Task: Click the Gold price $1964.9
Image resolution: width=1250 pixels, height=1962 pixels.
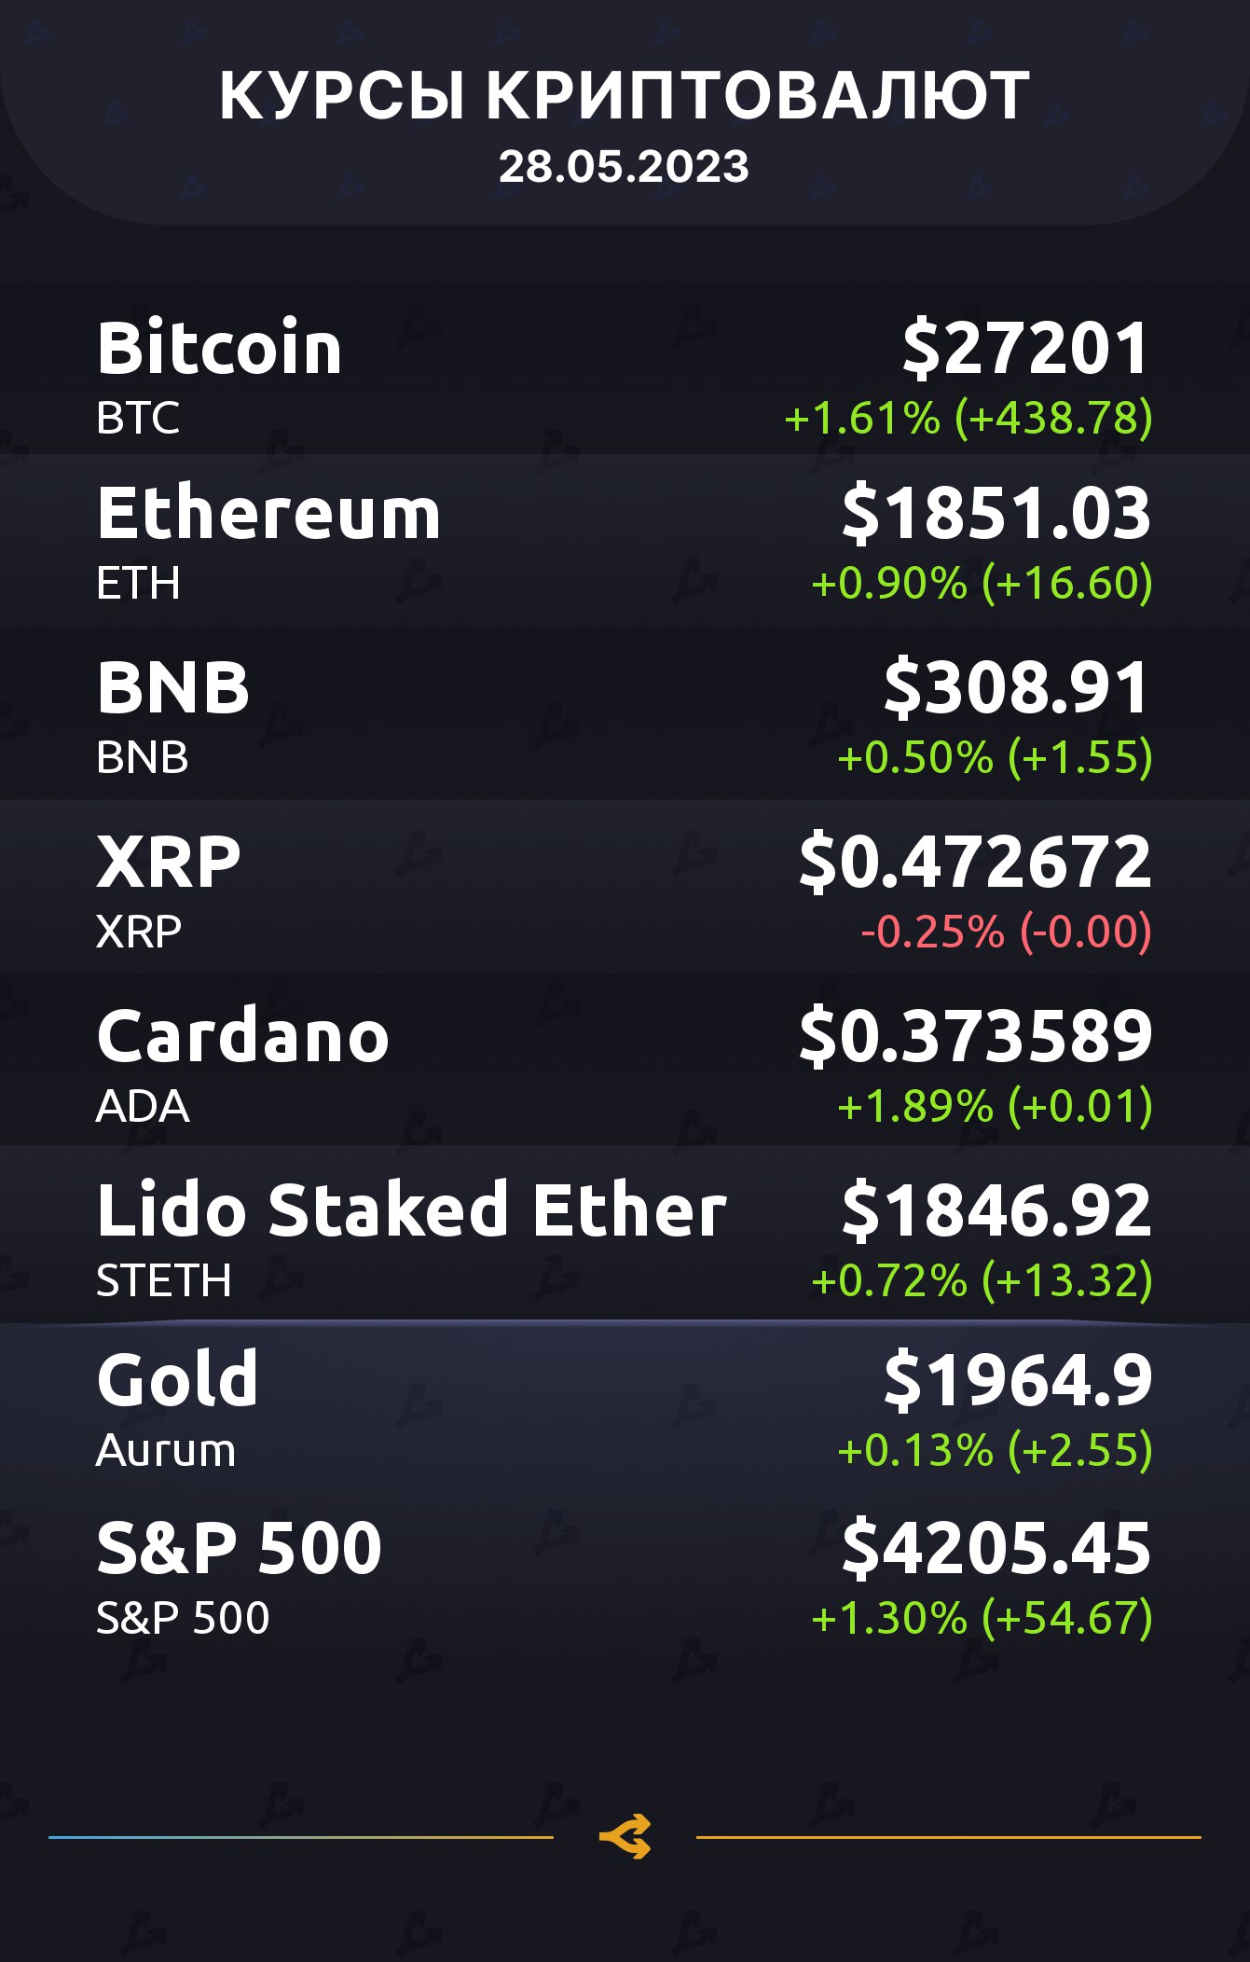Action: click(x=1018, y=1380)
